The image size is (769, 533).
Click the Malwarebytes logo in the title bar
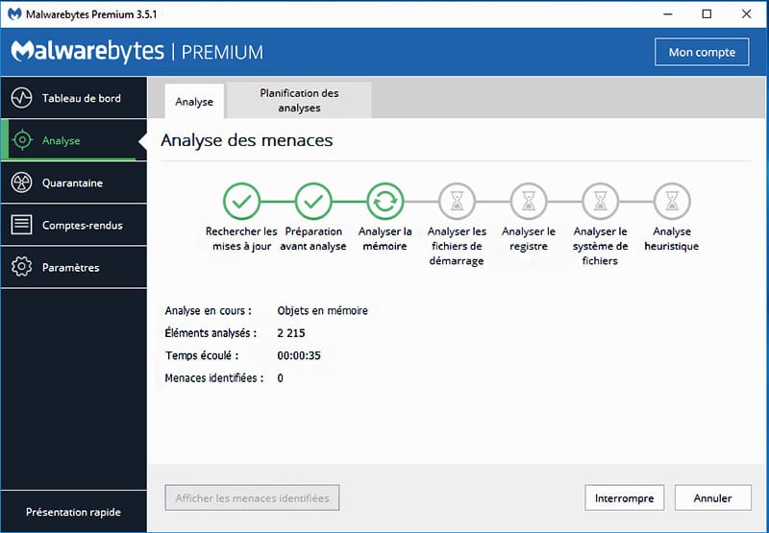(x=14, y=13)
